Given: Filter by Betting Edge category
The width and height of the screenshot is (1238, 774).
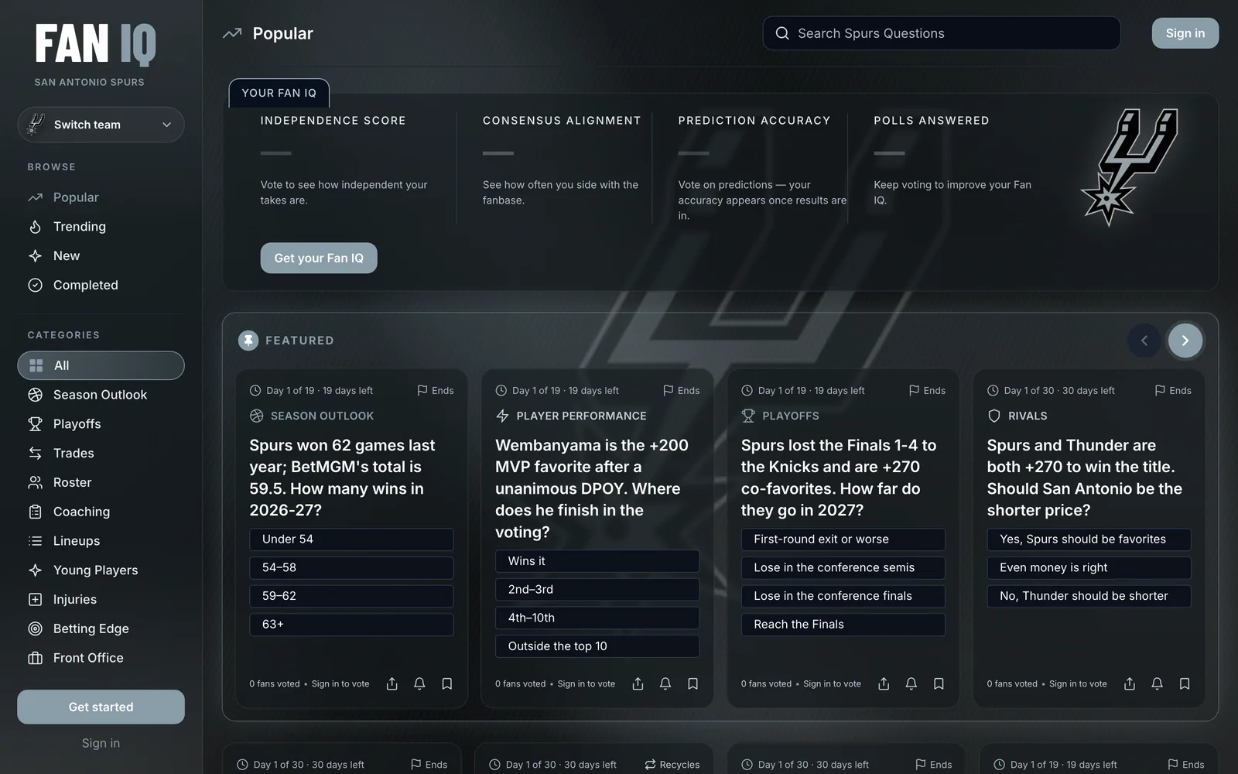Looking at the screenshot, I should (101, 628).
